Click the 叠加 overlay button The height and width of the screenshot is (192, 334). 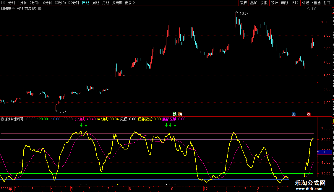point(254,3)
